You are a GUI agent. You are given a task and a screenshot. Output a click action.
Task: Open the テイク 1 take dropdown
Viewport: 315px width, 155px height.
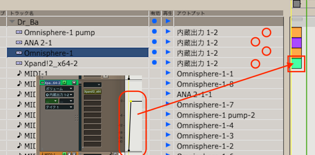click(x=59, y=107)
